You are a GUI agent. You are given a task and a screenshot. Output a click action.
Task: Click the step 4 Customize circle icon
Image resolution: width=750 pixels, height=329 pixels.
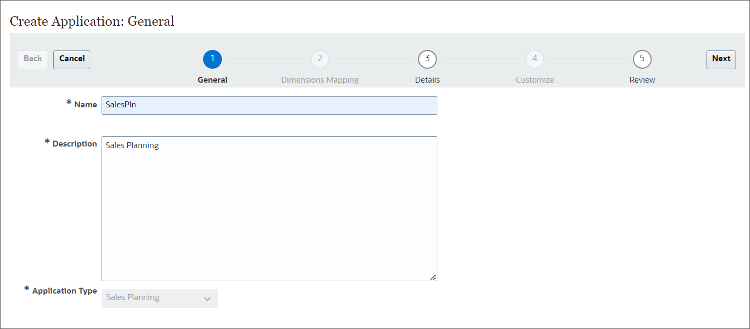(535, 59)
